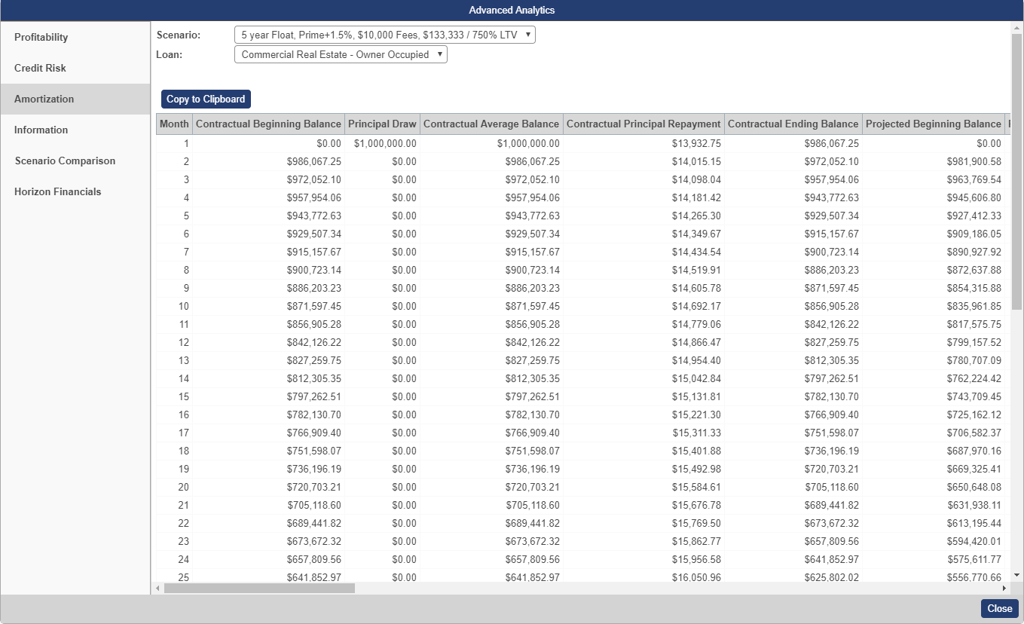Viewport: 1024px width, 624px height.
Task: Click projected balance $613,195.44
Action: (934, 523)
